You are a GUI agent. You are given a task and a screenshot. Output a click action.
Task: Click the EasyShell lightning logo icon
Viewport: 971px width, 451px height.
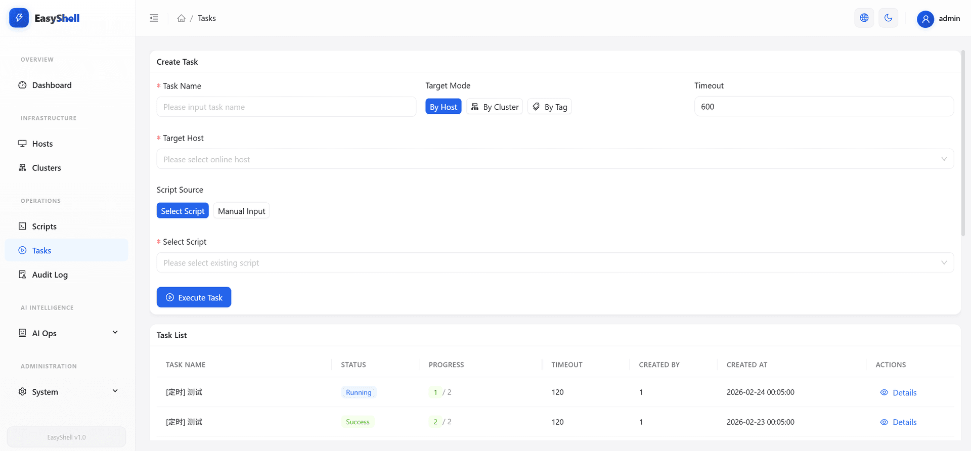19,18
